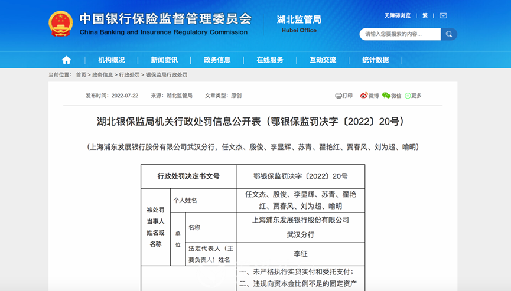This screenshot has width=511, height=291.
Task: Open the 在线服务 menu
Action: tap(270, 60)
